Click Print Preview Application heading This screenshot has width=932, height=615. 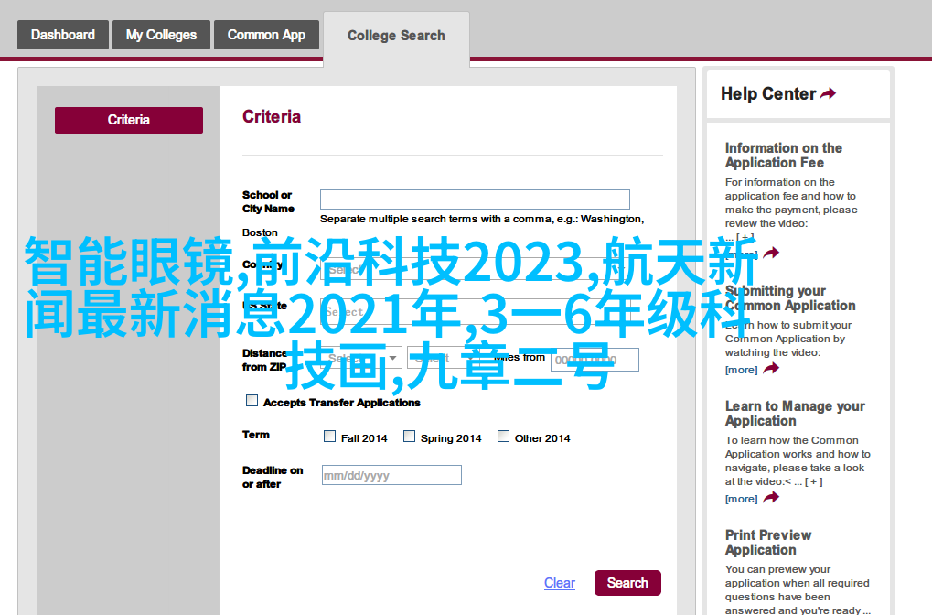click(x=768, y=543)
